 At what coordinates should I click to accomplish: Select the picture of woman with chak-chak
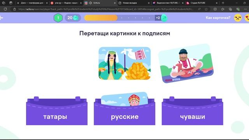[124, 63]
